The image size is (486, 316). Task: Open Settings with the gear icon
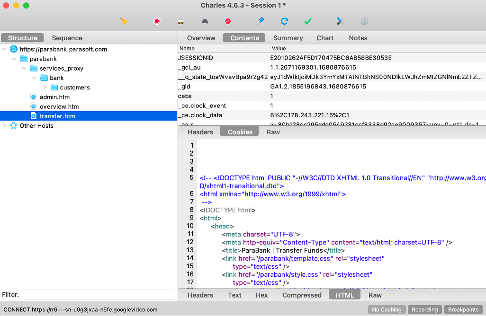pos(364,21)
